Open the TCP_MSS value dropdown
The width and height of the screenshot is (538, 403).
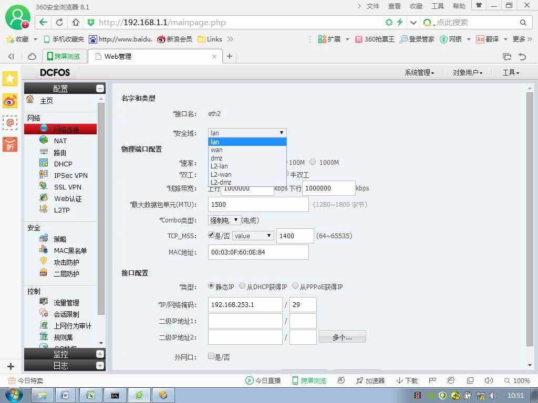tap(253, 236)
